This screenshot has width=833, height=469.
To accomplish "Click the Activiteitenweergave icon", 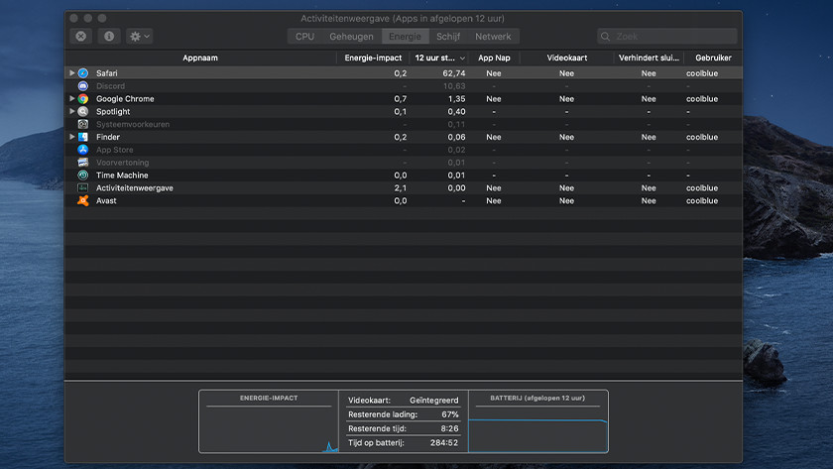I will coord(83,188).
